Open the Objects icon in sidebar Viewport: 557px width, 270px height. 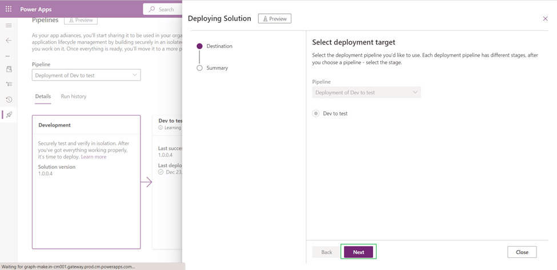pyautogui.click(x=9, y=69)
